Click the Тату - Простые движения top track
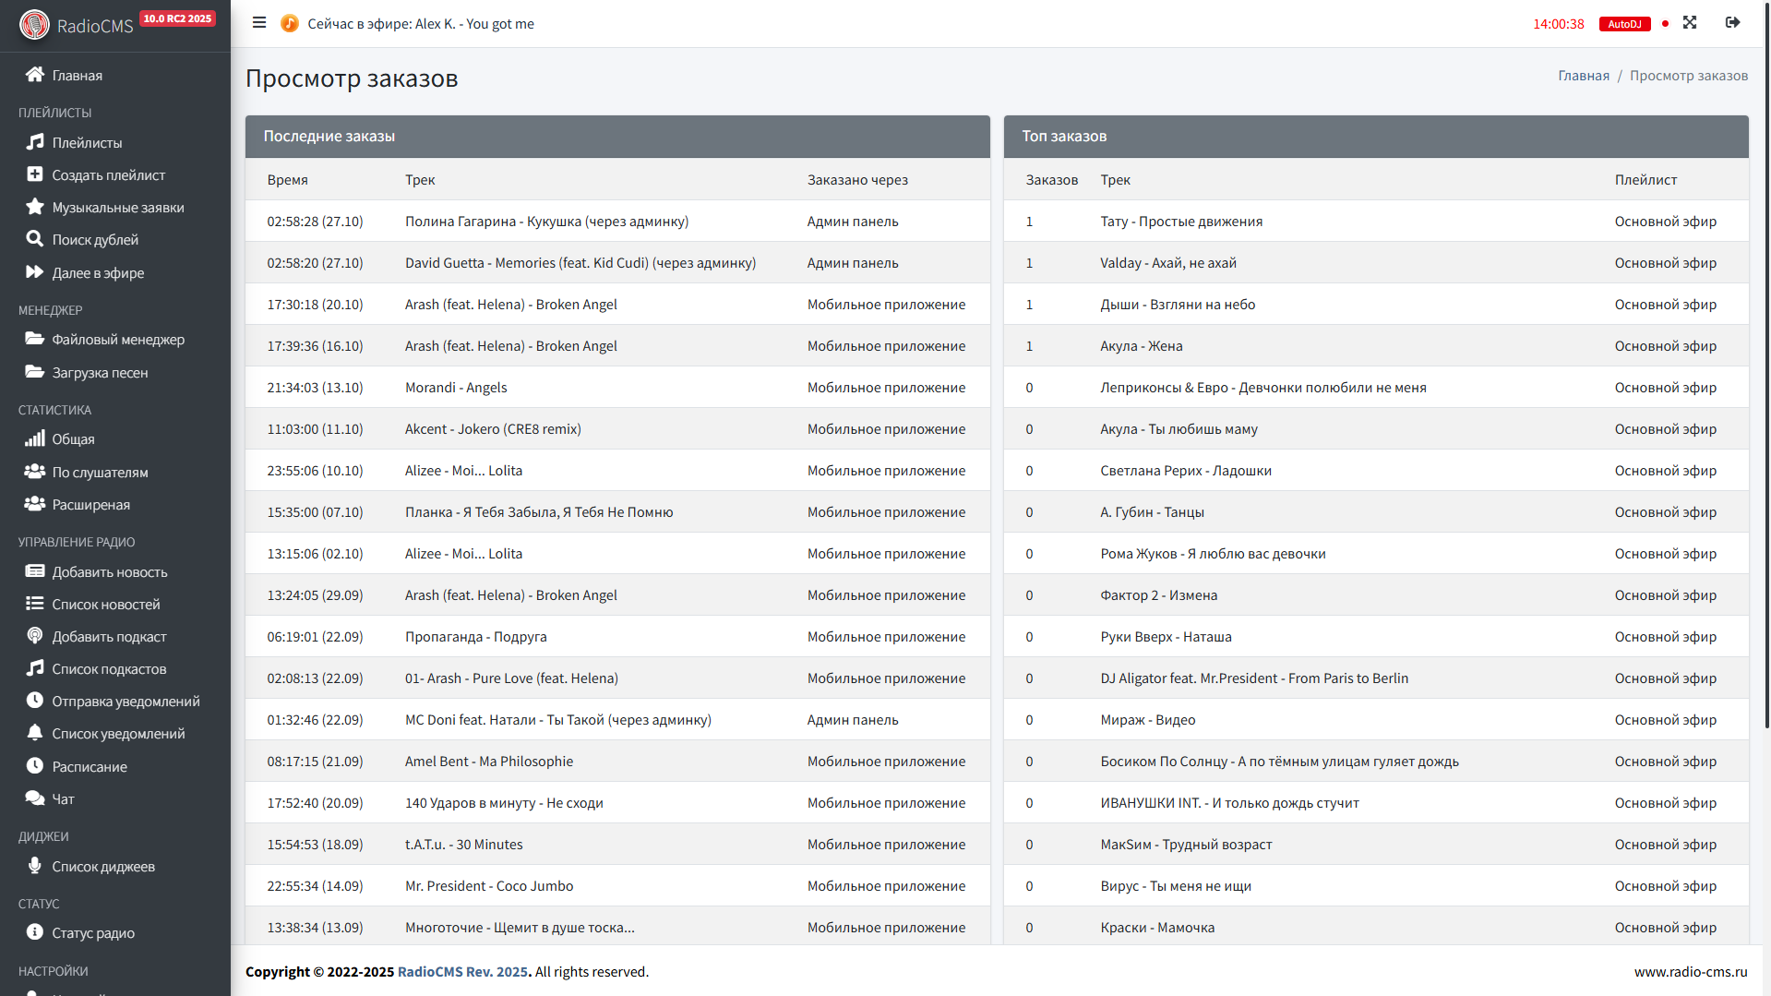The height and width of the screenshot is (996, 1771). [x=1181, y=222]
